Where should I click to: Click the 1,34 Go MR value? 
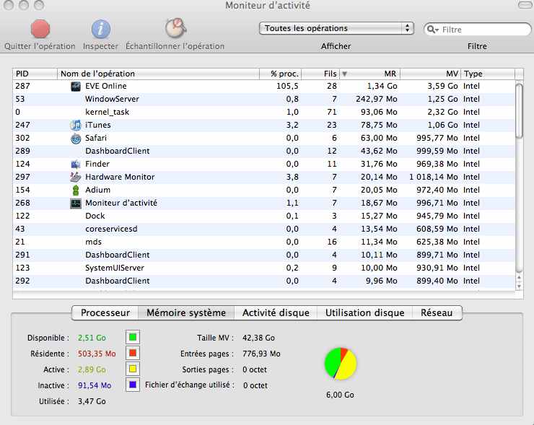[x=382, y=86]
